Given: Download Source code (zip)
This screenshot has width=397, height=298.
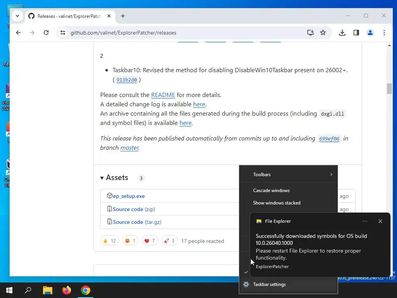Looking at the screenshot, I should click(134, 209).
